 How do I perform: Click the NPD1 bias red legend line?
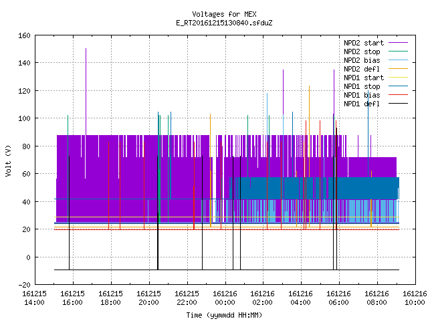pos(398,95)
